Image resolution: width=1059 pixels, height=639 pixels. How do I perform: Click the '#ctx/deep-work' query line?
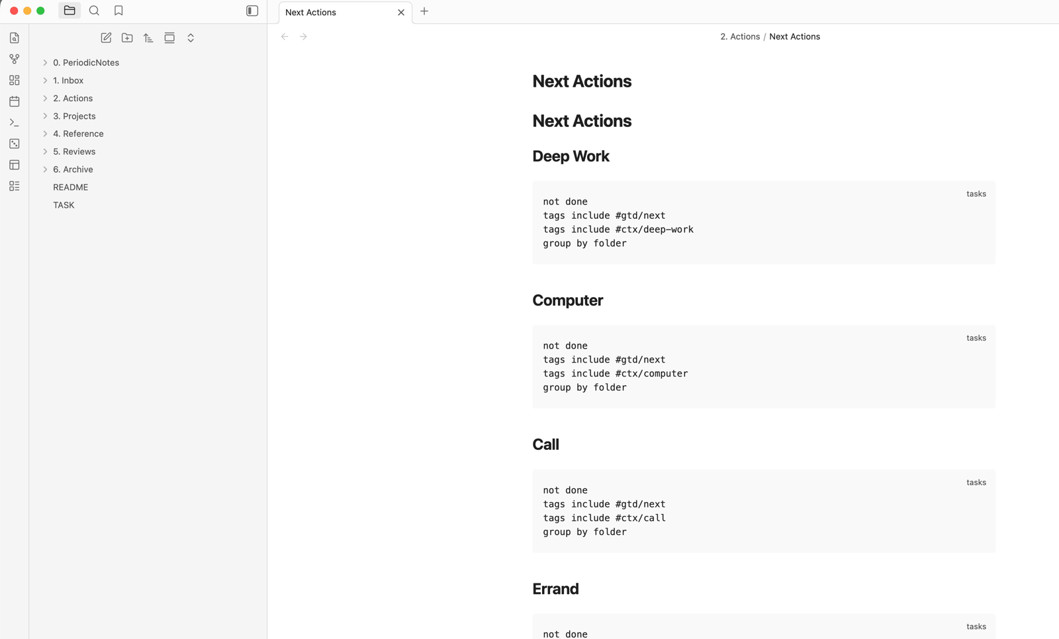pos(618,230)
